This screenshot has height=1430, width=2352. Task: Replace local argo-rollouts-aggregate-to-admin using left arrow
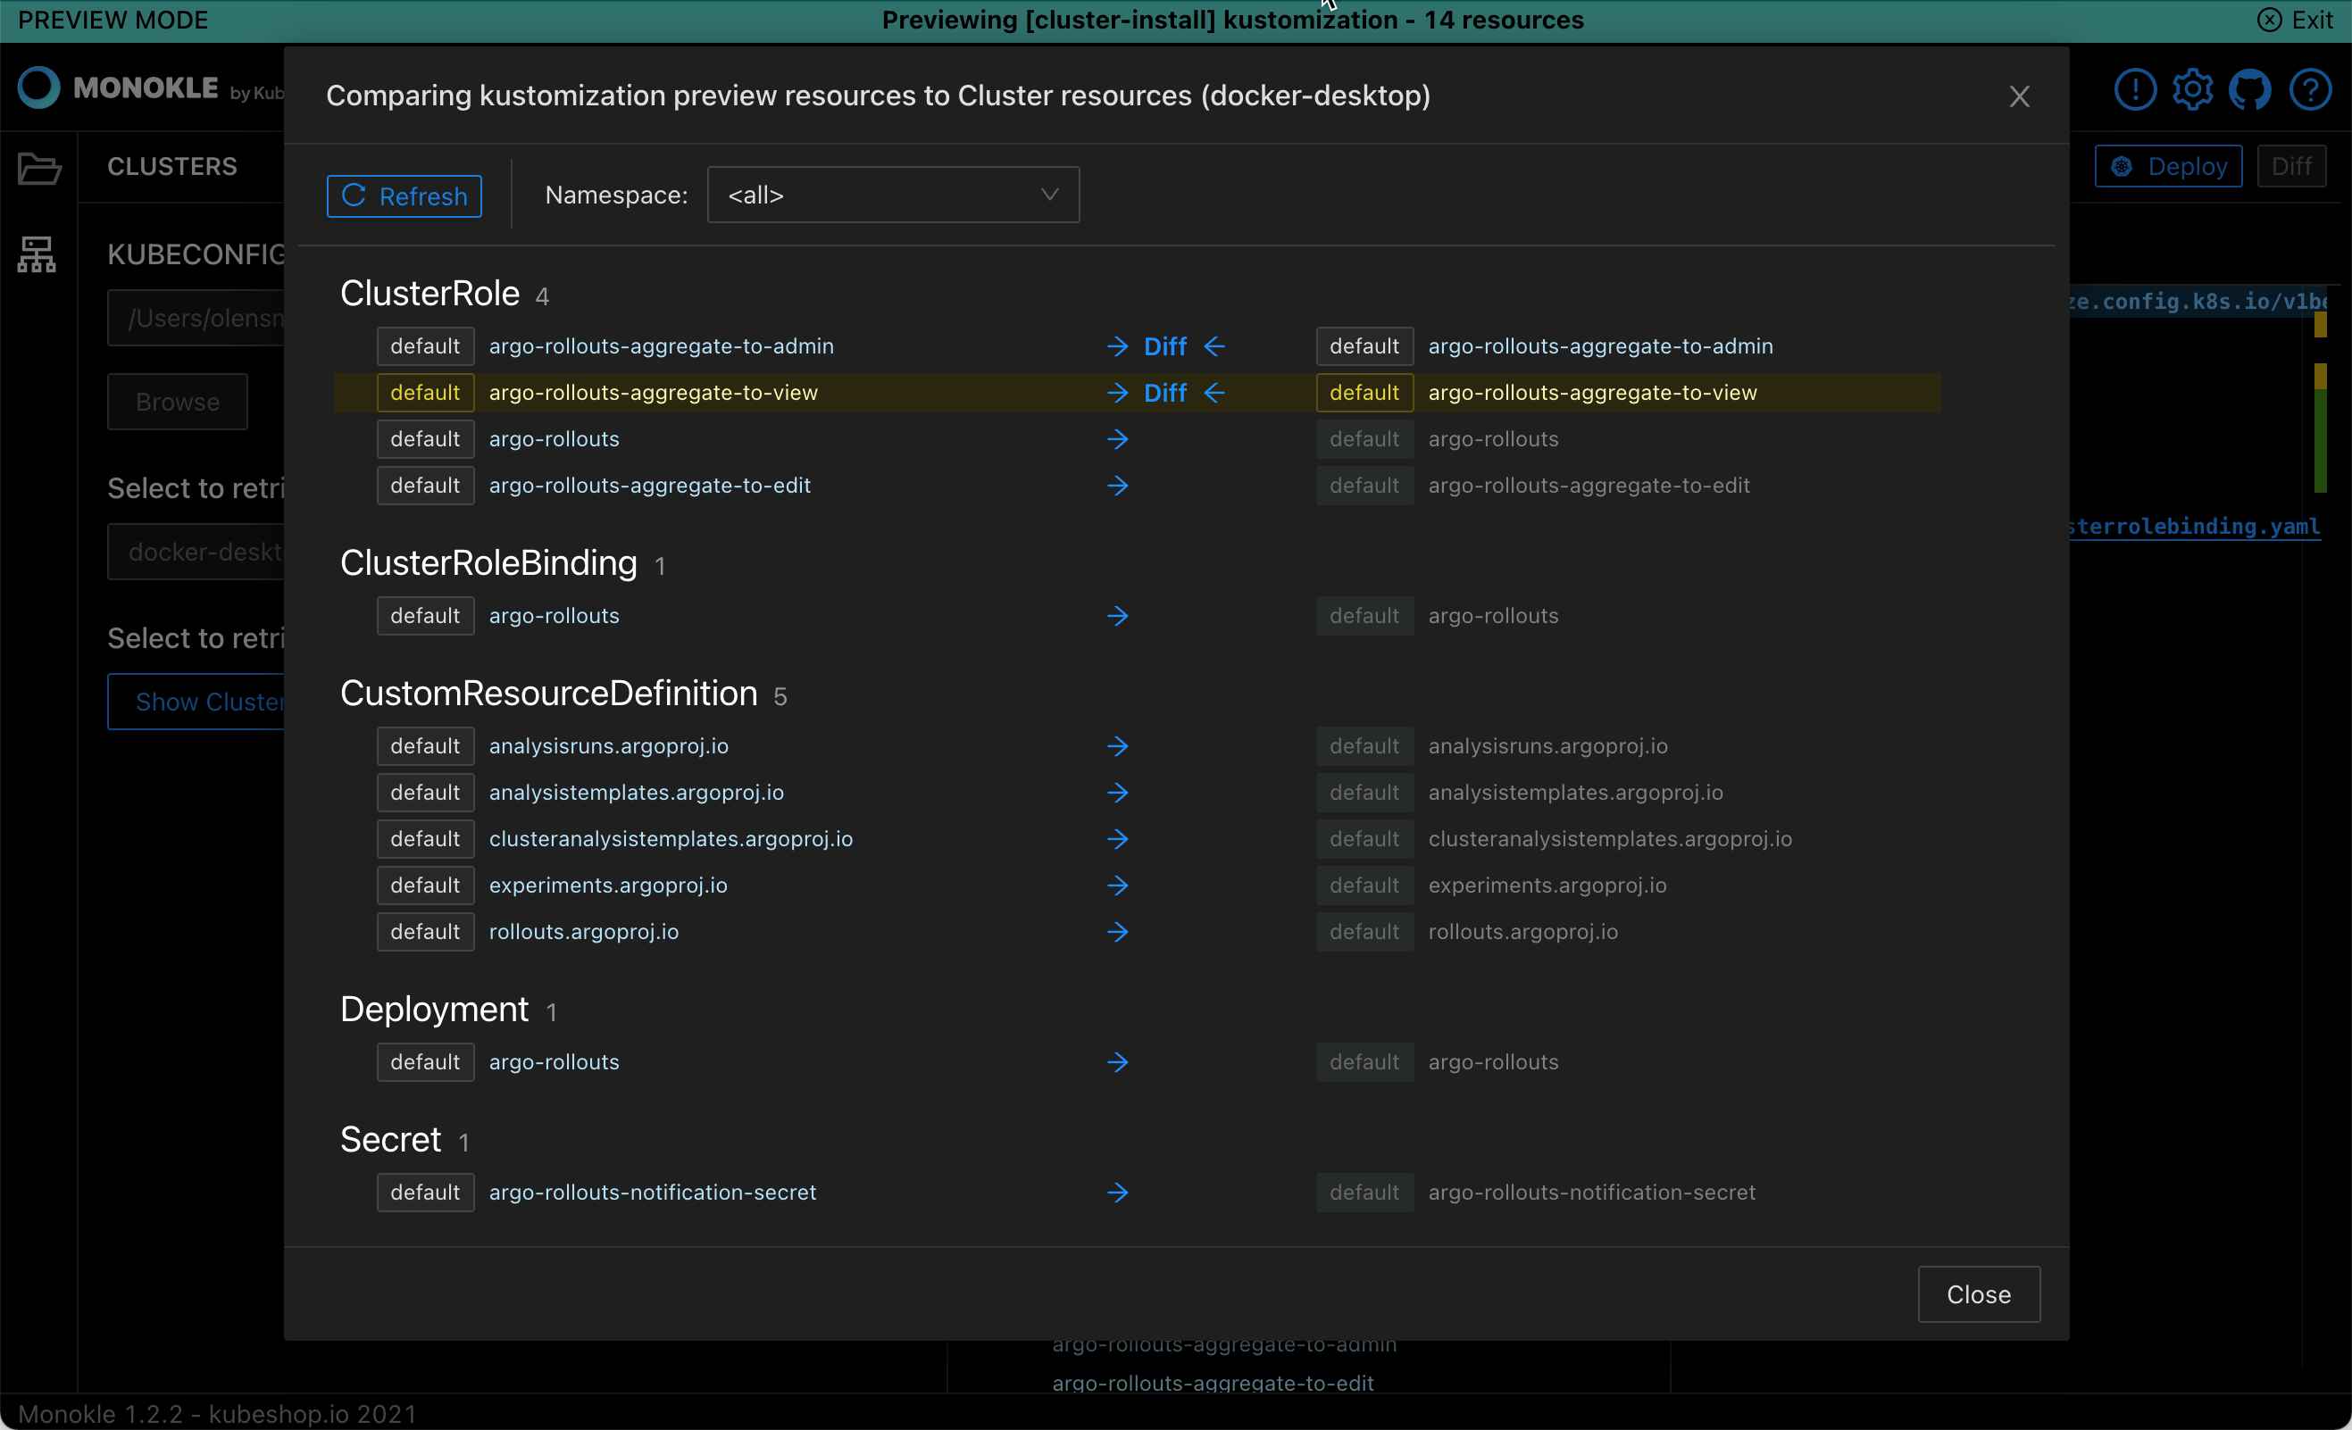[1214, 346]
